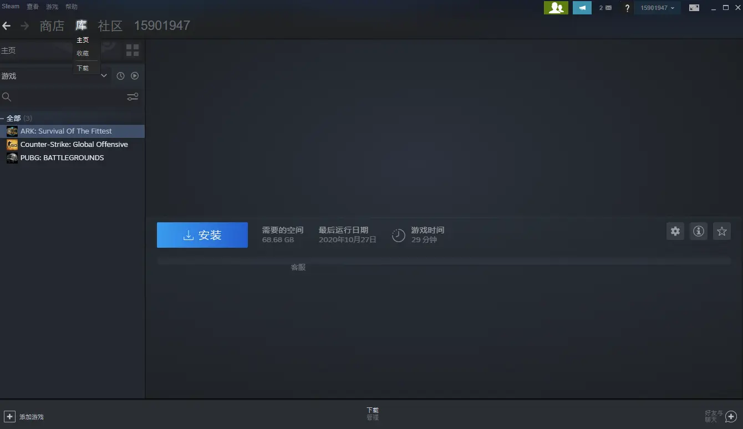Open 好友与聊天 text at bottom right
This screenshot has width=743, height=429.
(x=714, y=416)
